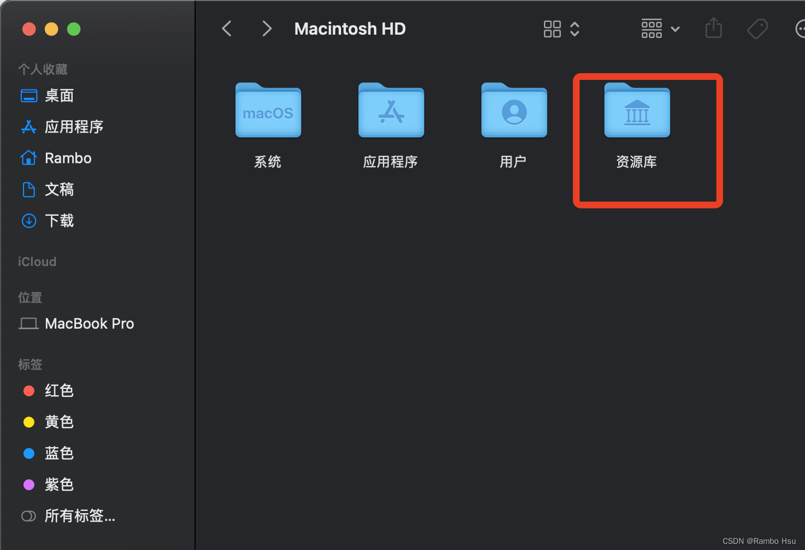This screenshot has width=805, height=550.
Task: Minimize the window with yellow button
Action: [x=51, y=29]
